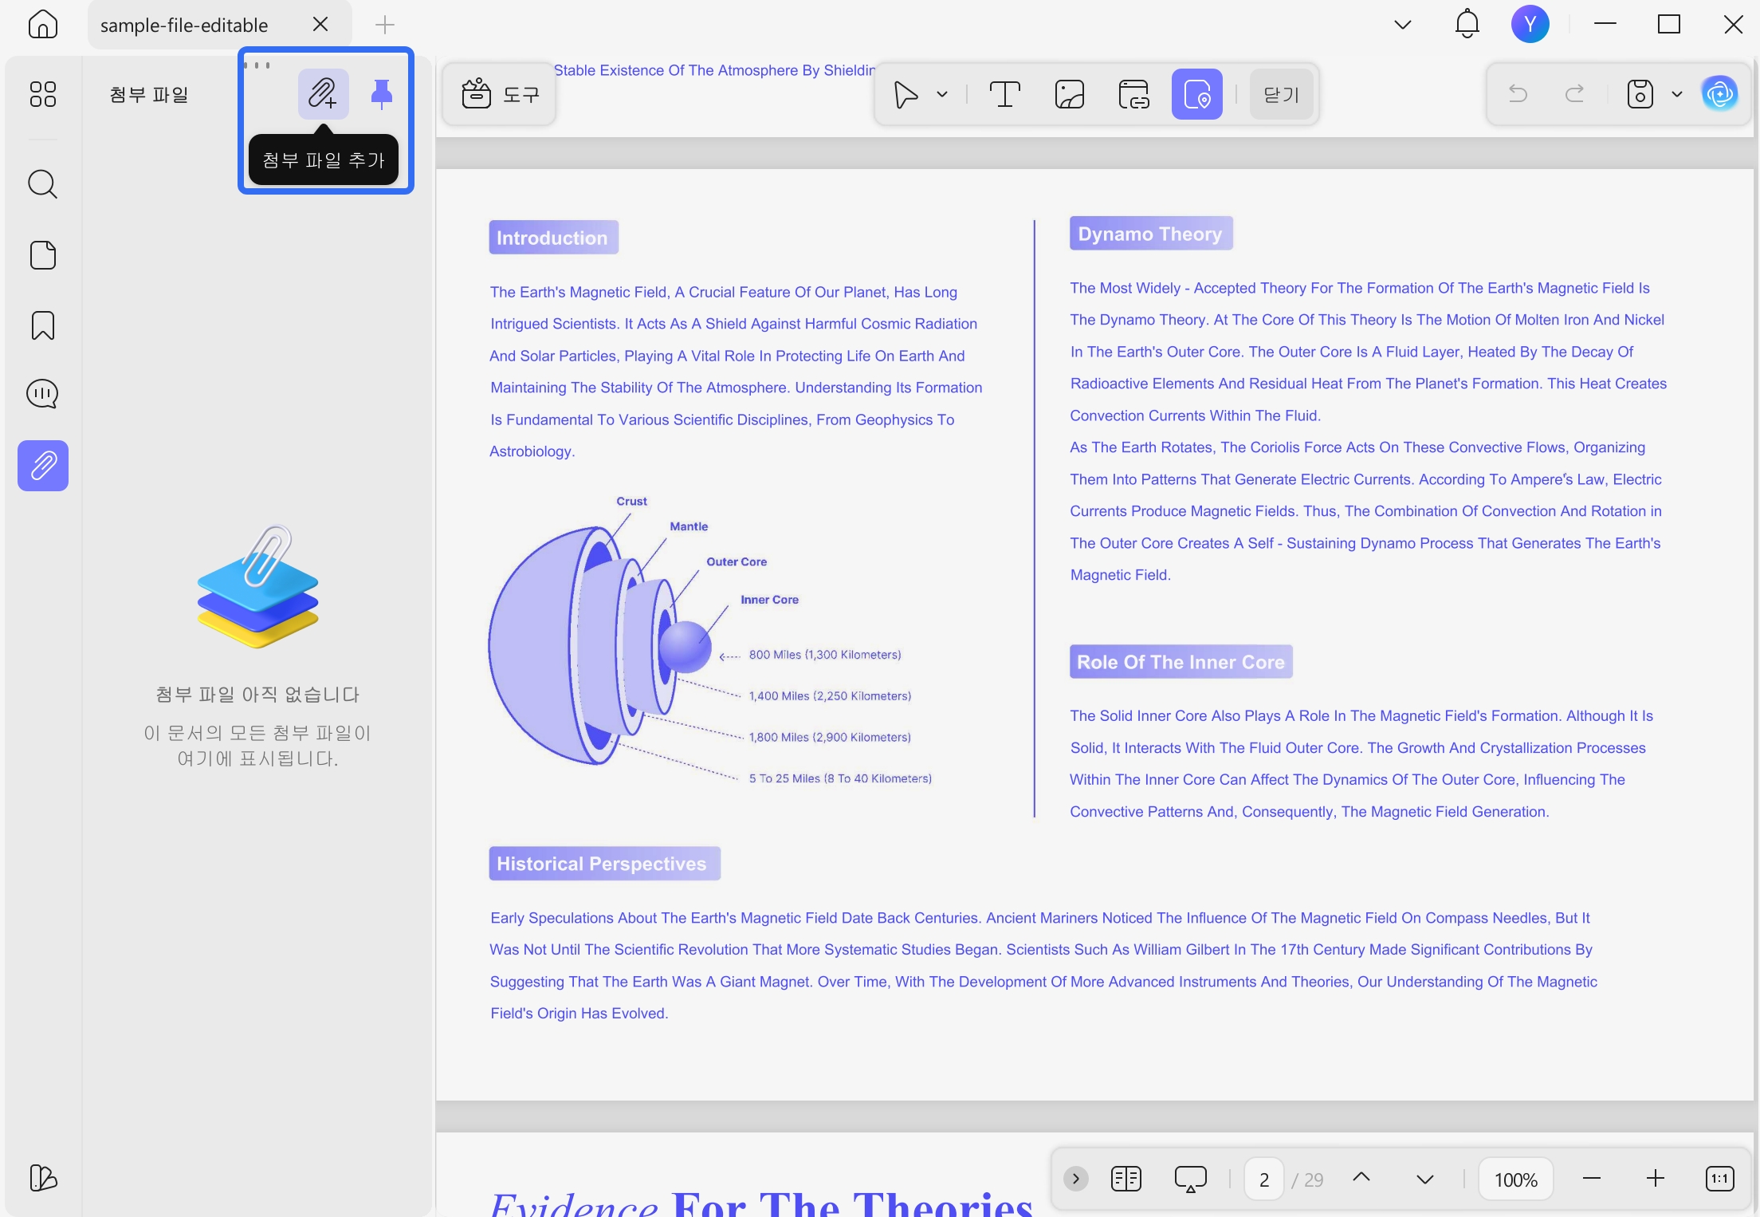Open the user account avatar Y

click(x=1530, y=25)
